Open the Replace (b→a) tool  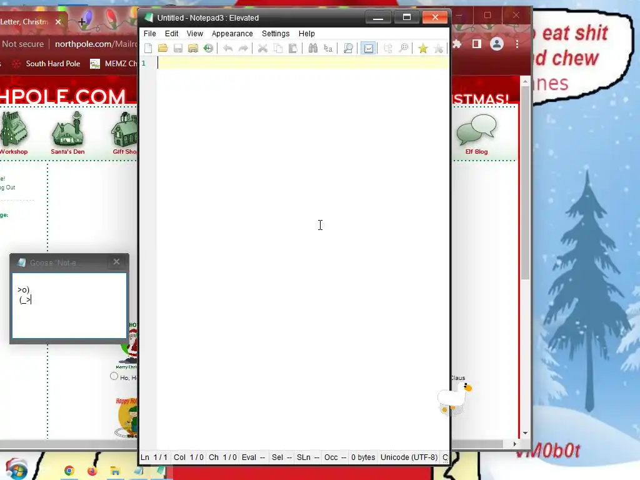coord(327,48)
